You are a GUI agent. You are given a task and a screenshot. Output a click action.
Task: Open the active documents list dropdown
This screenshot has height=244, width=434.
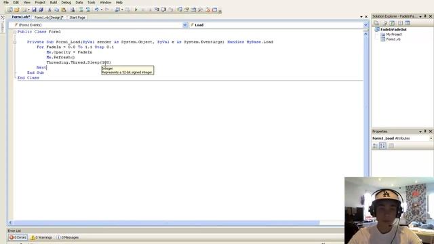(361, 17)
